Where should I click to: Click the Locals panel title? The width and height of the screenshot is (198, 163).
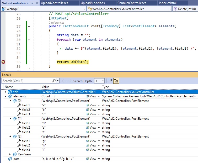point(7,75)
